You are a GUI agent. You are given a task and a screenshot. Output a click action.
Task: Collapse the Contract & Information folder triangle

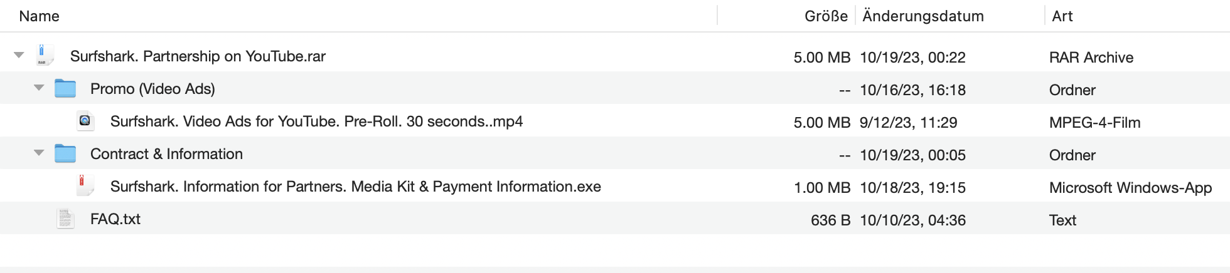point(39,153)
